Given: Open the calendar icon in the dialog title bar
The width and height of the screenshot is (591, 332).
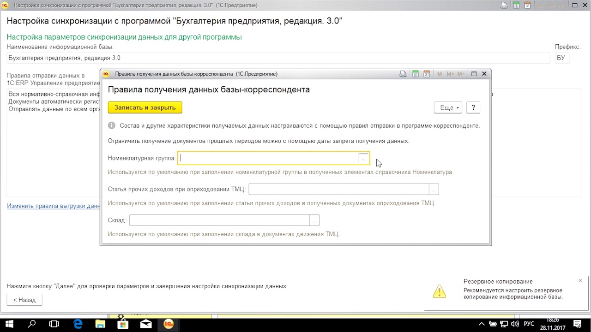Looking at the screenshot, I should click(x=427, y=74).
